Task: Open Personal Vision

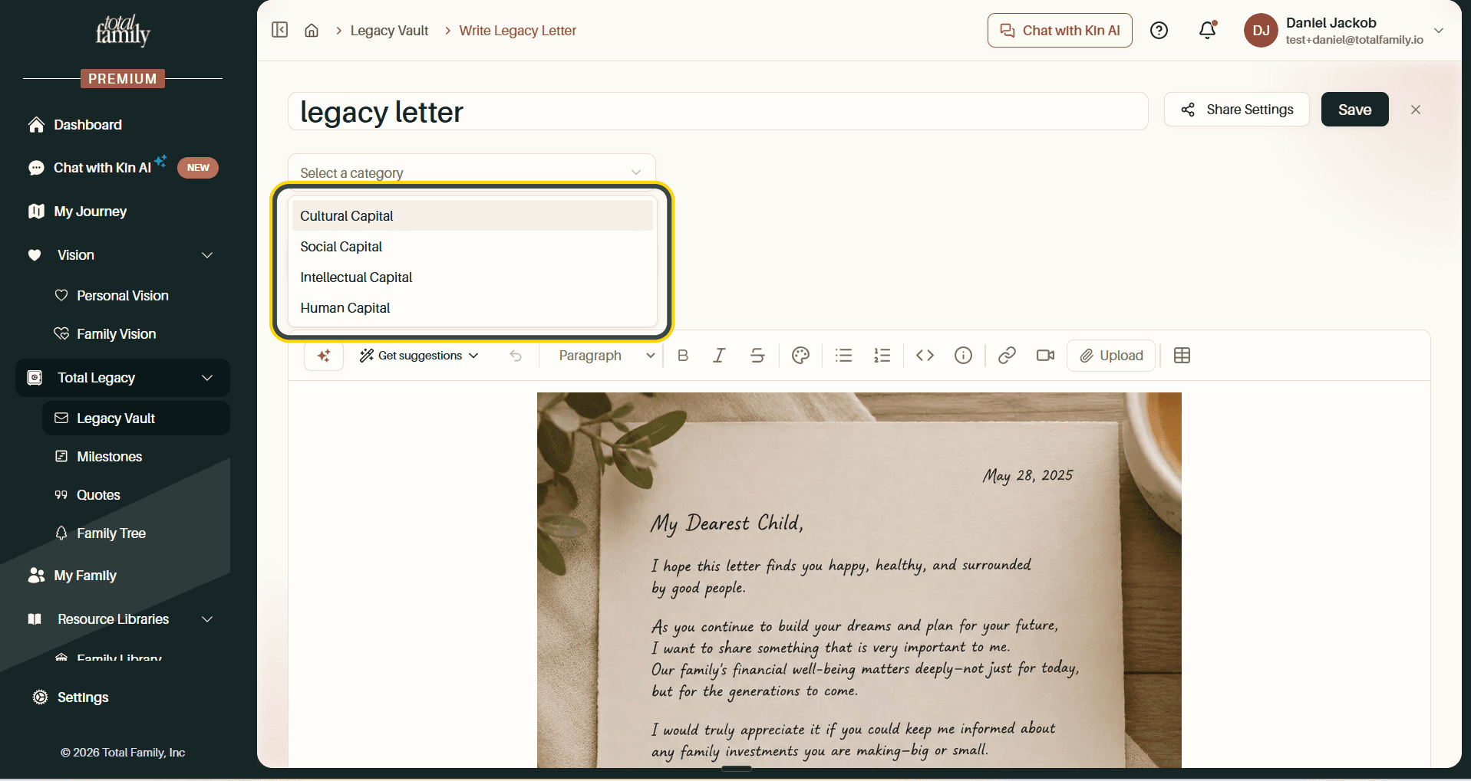Action: [123, 296]
